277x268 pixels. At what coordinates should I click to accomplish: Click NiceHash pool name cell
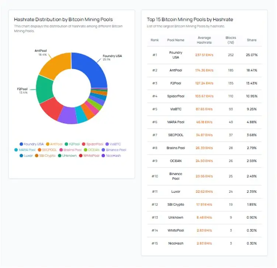pyautogui.click(x=176, y=243)
